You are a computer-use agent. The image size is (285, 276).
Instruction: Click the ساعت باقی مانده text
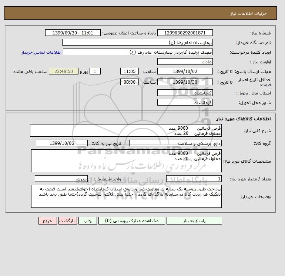pos(30,72)
